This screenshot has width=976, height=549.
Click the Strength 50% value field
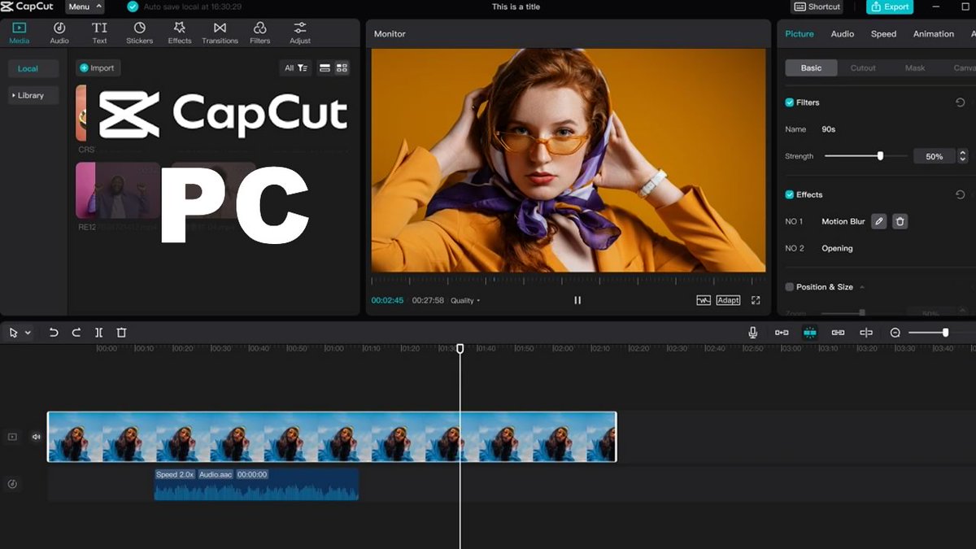click(x=934, y=156)
